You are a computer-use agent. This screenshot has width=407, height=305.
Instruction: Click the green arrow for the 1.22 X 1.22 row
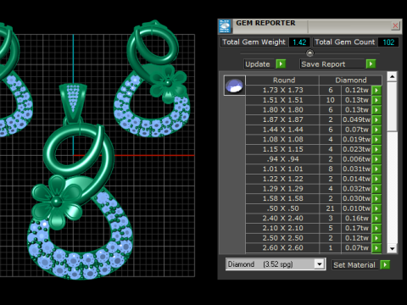click(x=376, y=179)
